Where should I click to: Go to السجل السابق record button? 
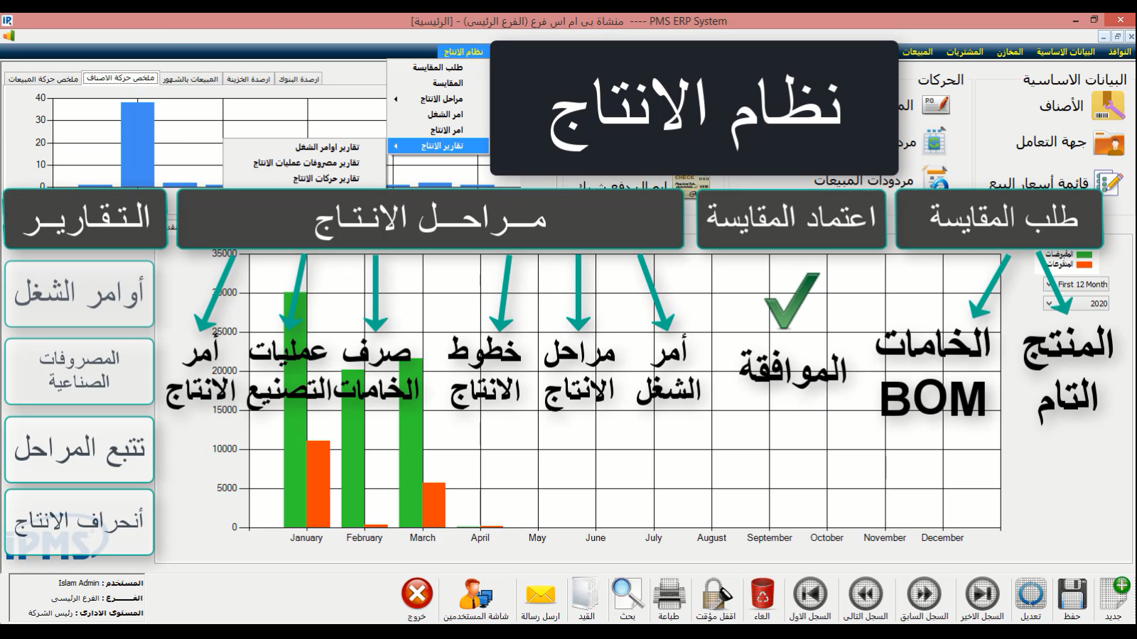point(924,594)
